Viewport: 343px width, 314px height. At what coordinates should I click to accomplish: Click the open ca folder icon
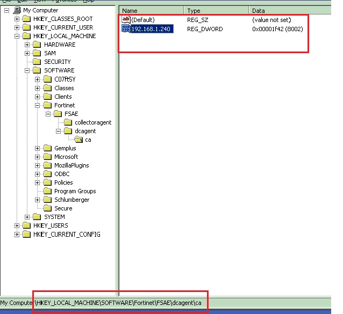78,140
